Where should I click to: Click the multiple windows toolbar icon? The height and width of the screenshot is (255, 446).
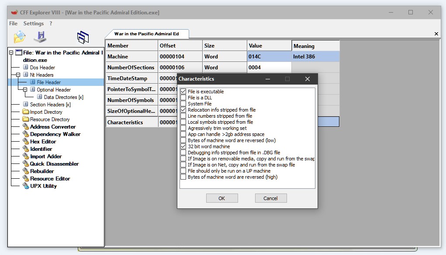coord(83,37)
